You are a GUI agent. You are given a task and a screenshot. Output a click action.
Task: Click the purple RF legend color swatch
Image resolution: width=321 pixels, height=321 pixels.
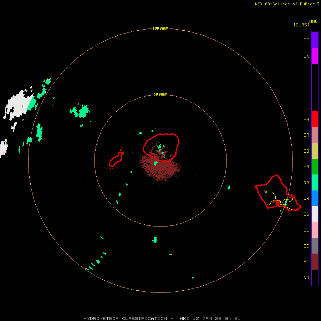[315, 40]
